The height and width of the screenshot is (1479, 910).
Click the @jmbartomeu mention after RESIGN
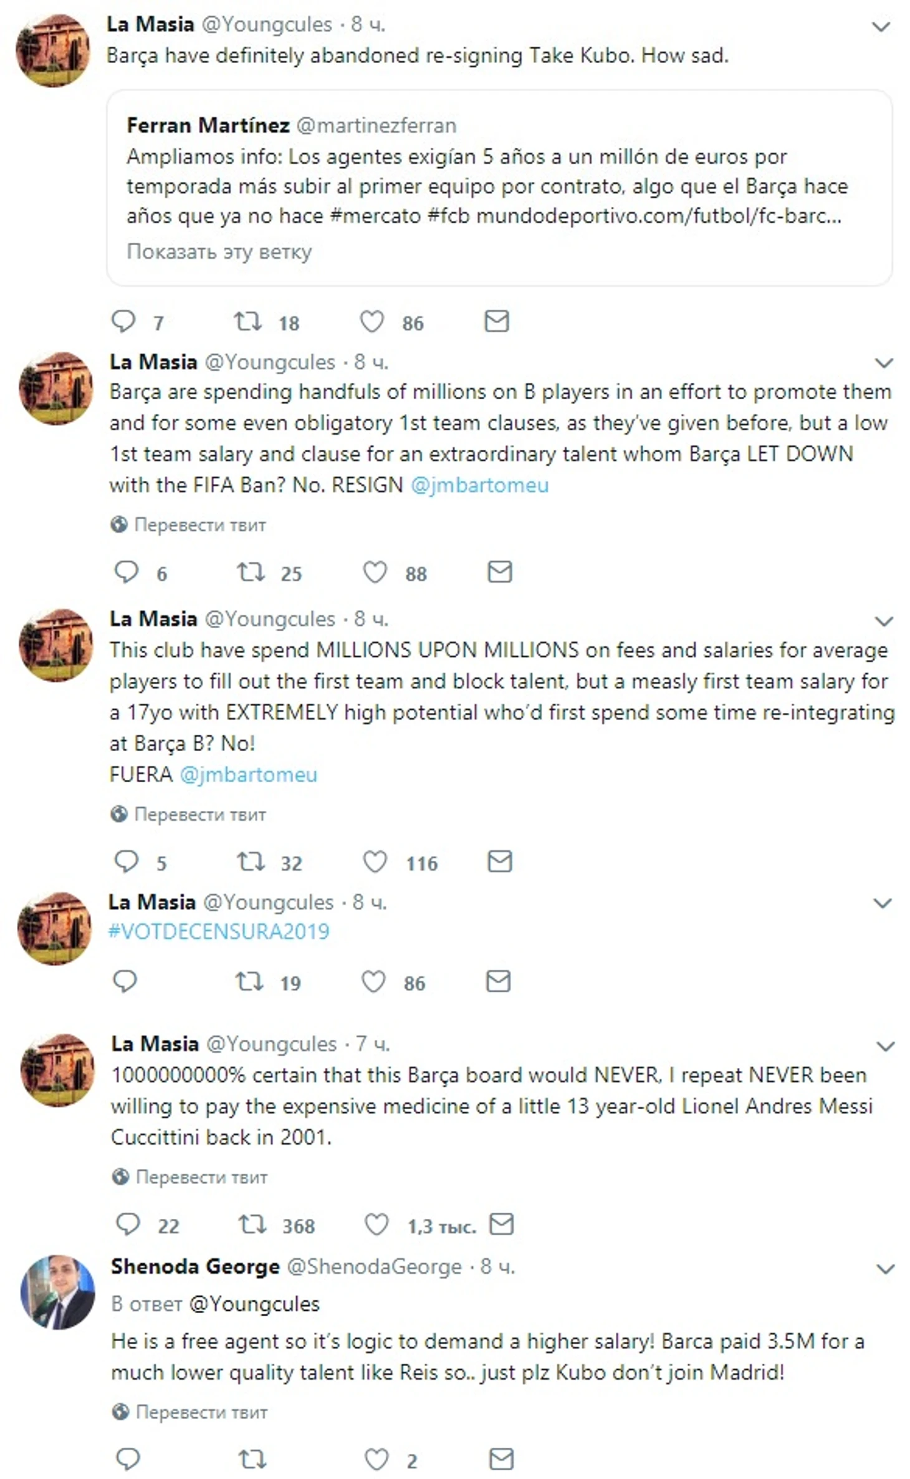coord(479,485)
